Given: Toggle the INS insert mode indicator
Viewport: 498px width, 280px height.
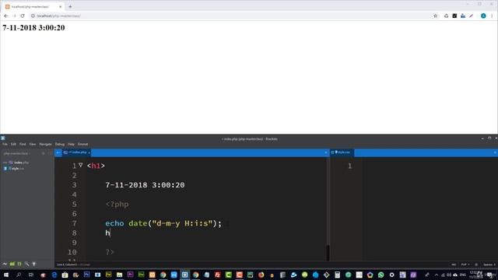Looking at the screenshot, I should (454, 264).
